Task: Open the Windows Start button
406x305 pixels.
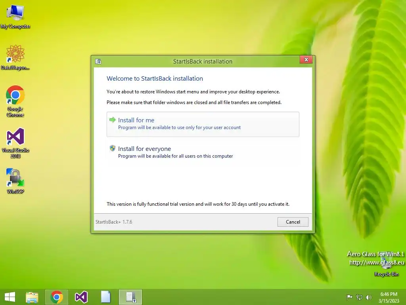Action: point(10,297)
